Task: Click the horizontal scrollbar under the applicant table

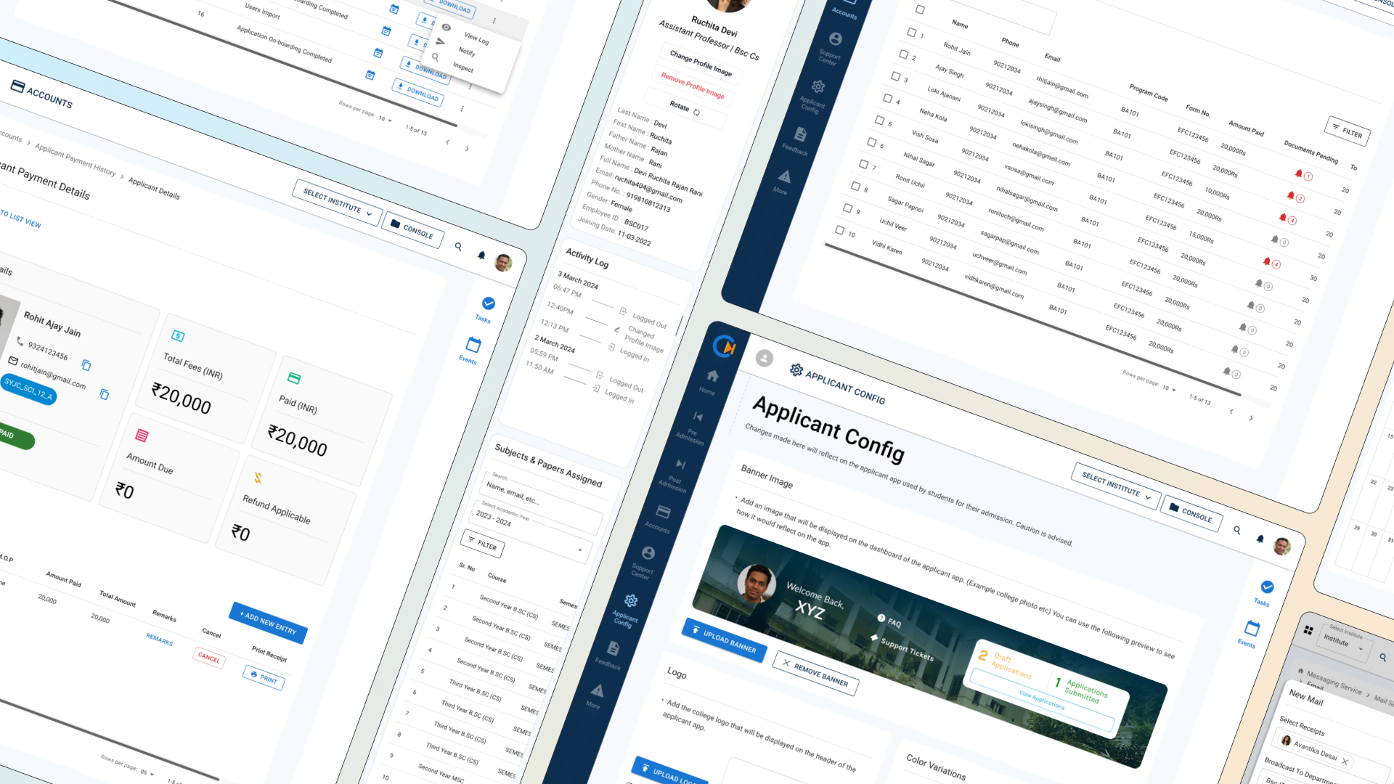Action: (1032, 320)
